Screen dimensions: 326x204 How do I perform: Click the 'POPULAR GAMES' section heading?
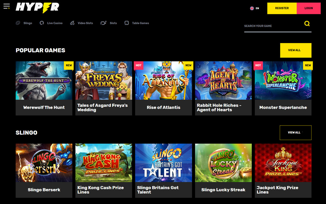pos(40,50)
